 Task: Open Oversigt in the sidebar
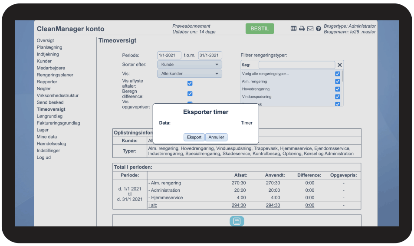[45, 40]
